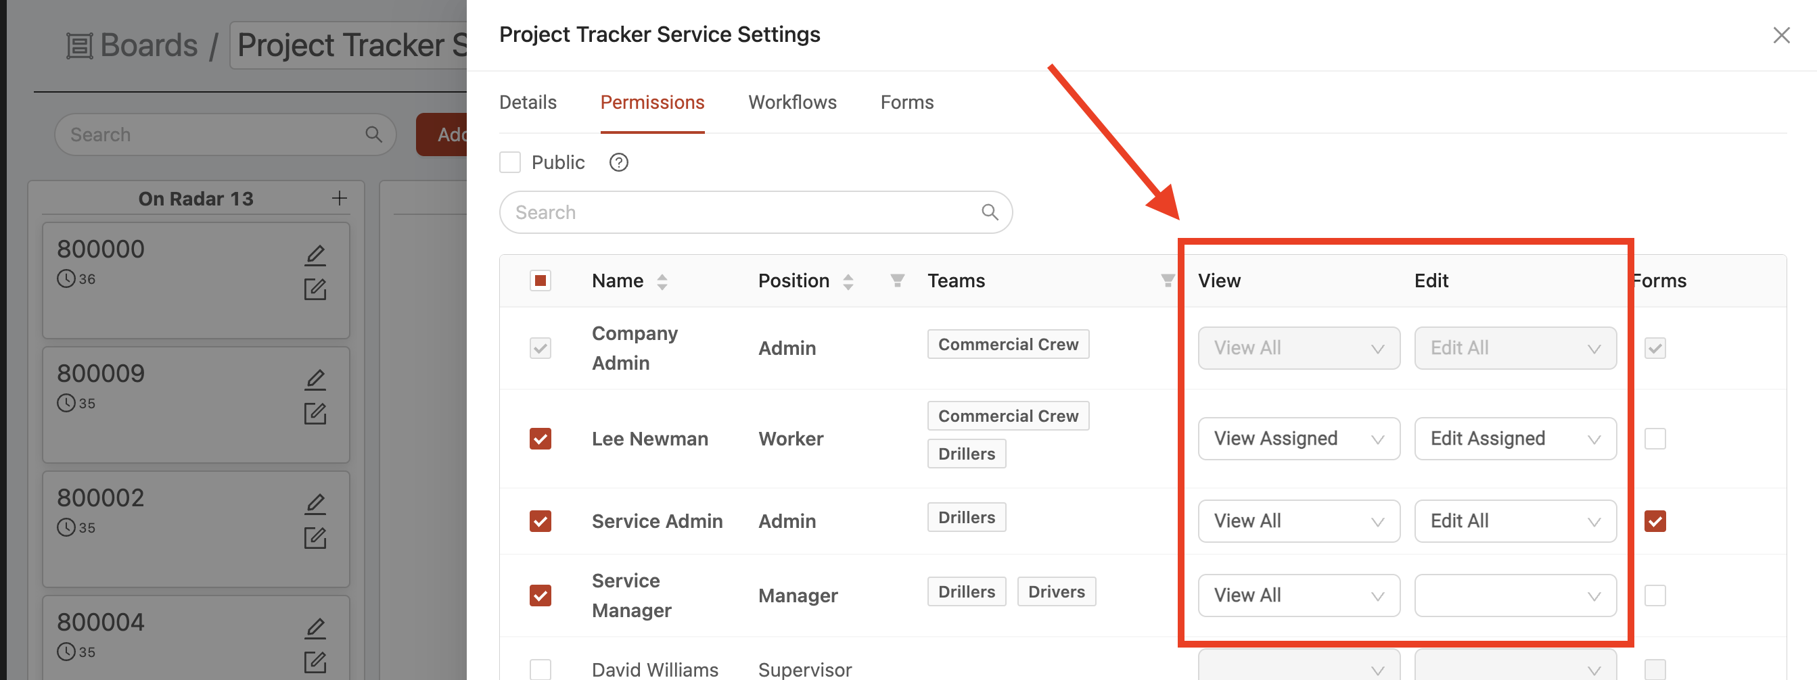Open Lee Newman's View Assigned dropdown
Viewport: 1817px width, 680px height.
pyautogui.click(x=1299, y=439)
